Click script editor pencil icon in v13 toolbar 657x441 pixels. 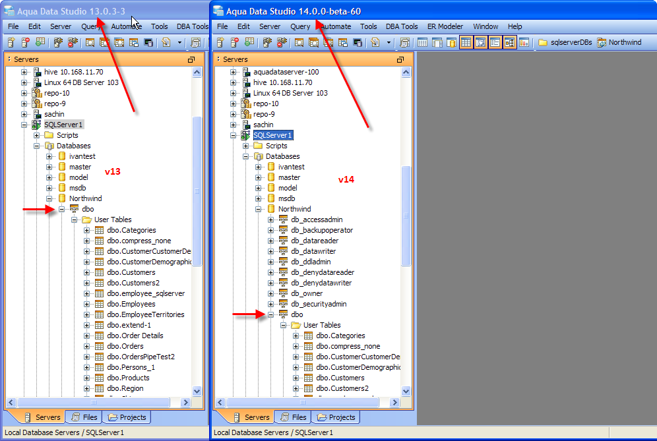166,42
